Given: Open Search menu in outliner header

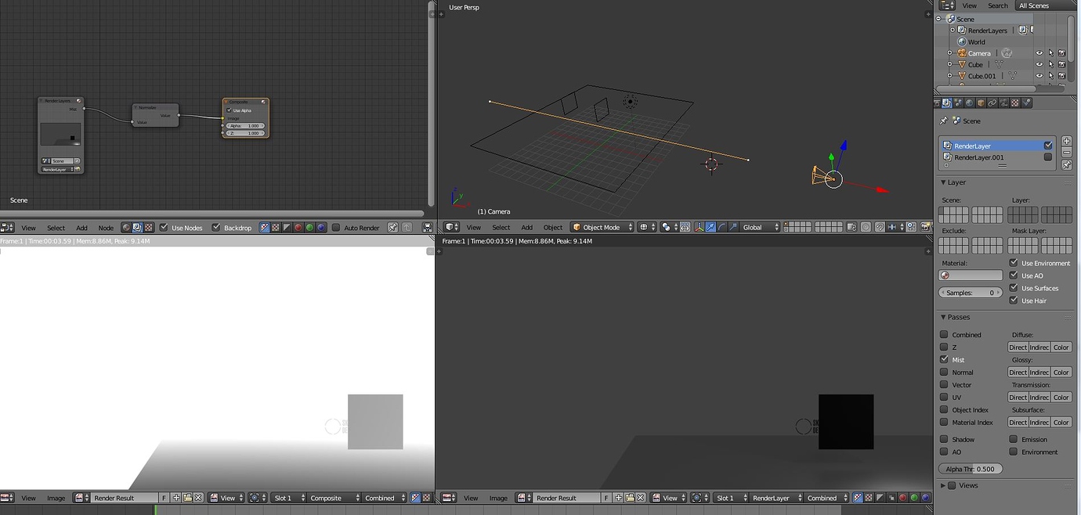Looking at the screenshot, I should [x=998, y=5].
